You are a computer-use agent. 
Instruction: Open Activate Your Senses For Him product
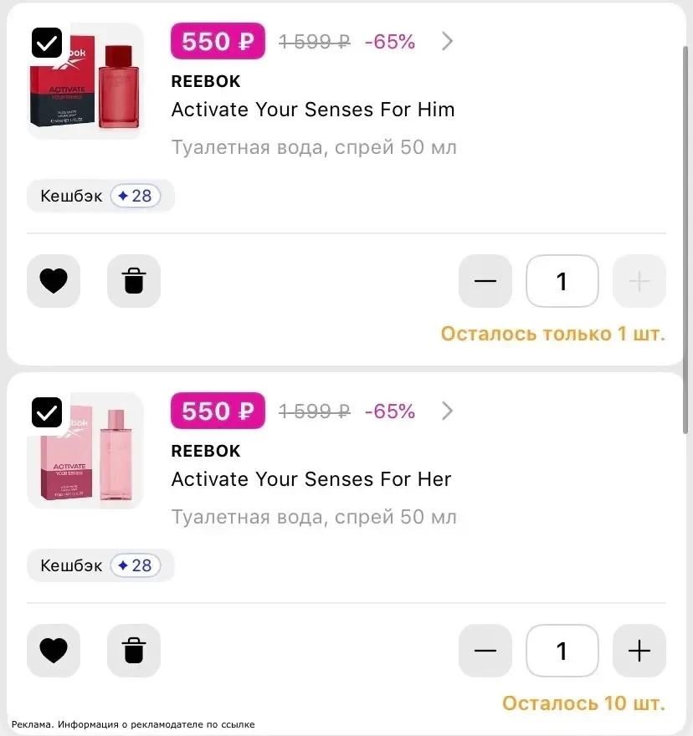(313, 110)
